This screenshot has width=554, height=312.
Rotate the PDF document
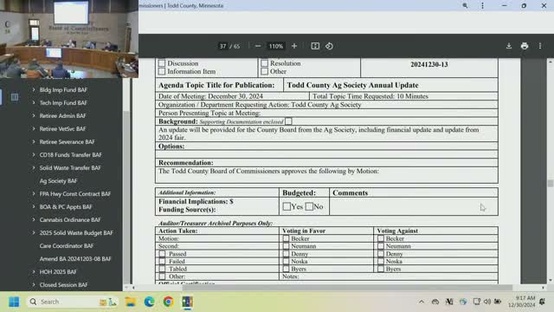329,46
